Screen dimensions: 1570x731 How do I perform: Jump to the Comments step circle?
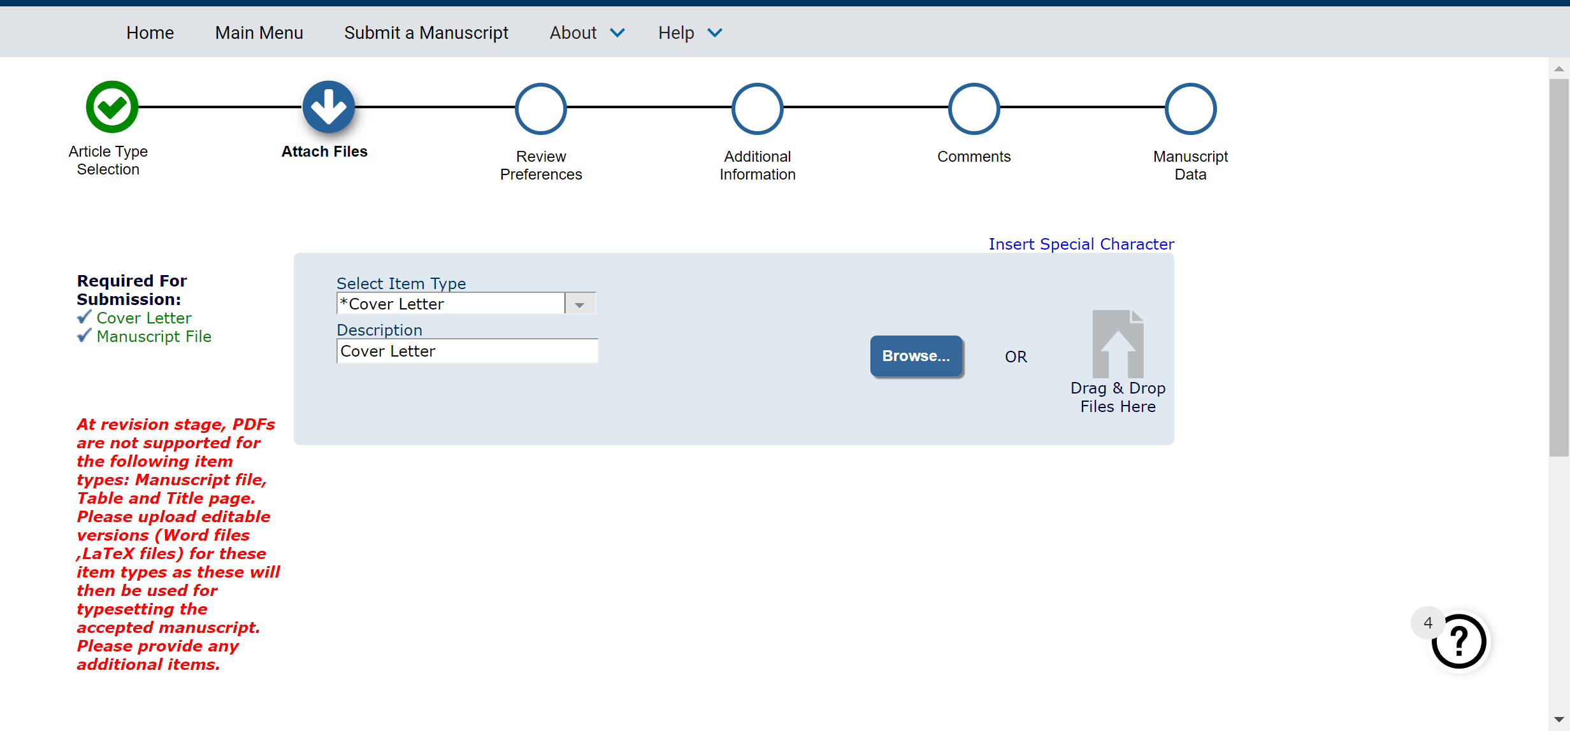(x=974, y=109)
